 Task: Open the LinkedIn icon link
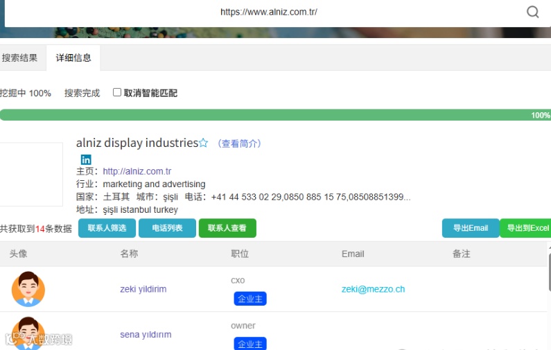[x=86, y=159]
